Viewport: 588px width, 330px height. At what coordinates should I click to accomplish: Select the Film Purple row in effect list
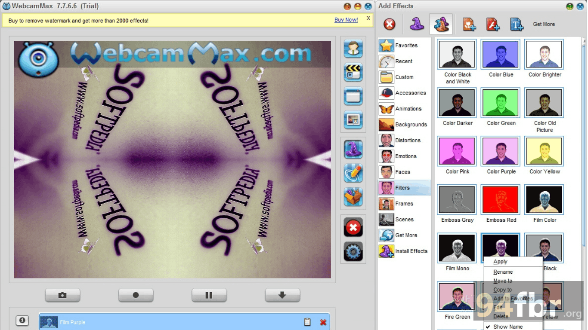pyautogui.click(x=184, y=322)
